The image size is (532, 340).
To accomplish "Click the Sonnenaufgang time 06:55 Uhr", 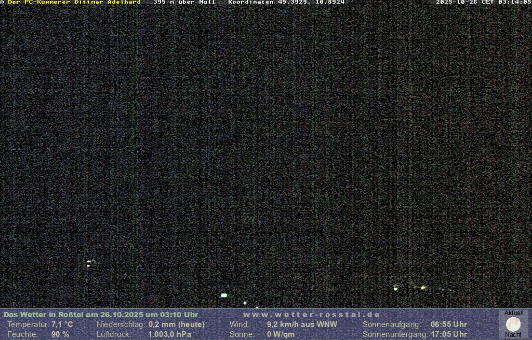I will [x=449, y=324].
